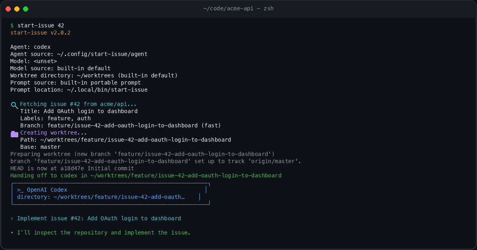Click the red close window button

pyautogui.click(x=8, y=8)
